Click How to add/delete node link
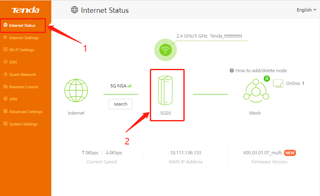The width and height of the screenshot is (320, 196). [x=261, y=71]
